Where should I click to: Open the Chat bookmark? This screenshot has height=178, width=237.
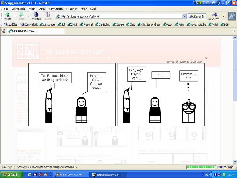[x=130, y=24]
